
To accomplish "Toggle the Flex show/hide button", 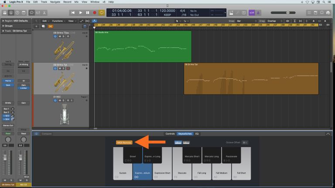I will [88, 21].
